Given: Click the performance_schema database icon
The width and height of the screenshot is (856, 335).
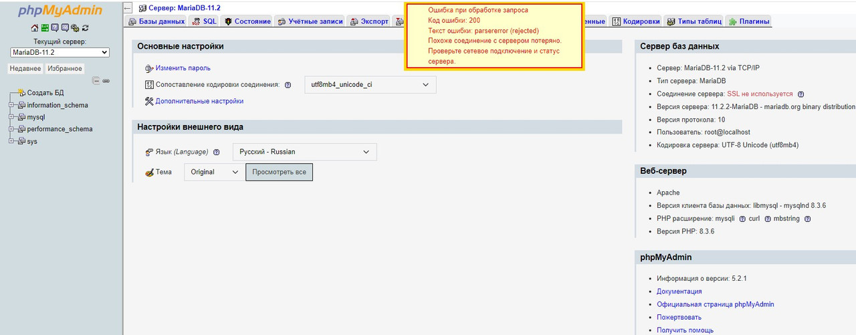Looking at the screenshot, I should (21, 129).
